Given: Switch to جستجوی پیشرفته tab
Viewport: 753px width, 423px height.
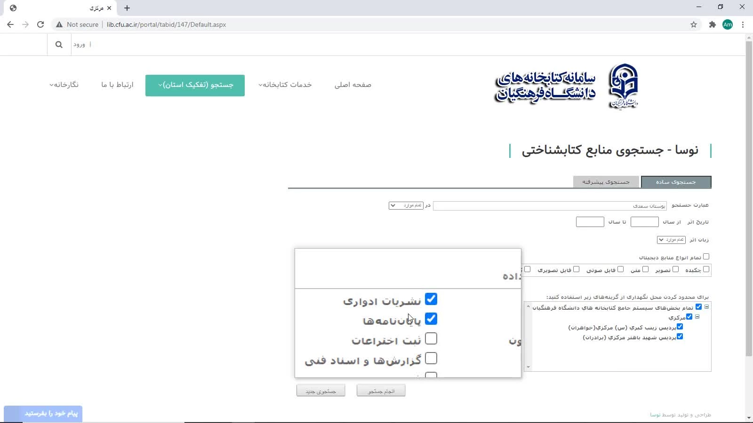Looking at the screenshot, I should point(606,182).
